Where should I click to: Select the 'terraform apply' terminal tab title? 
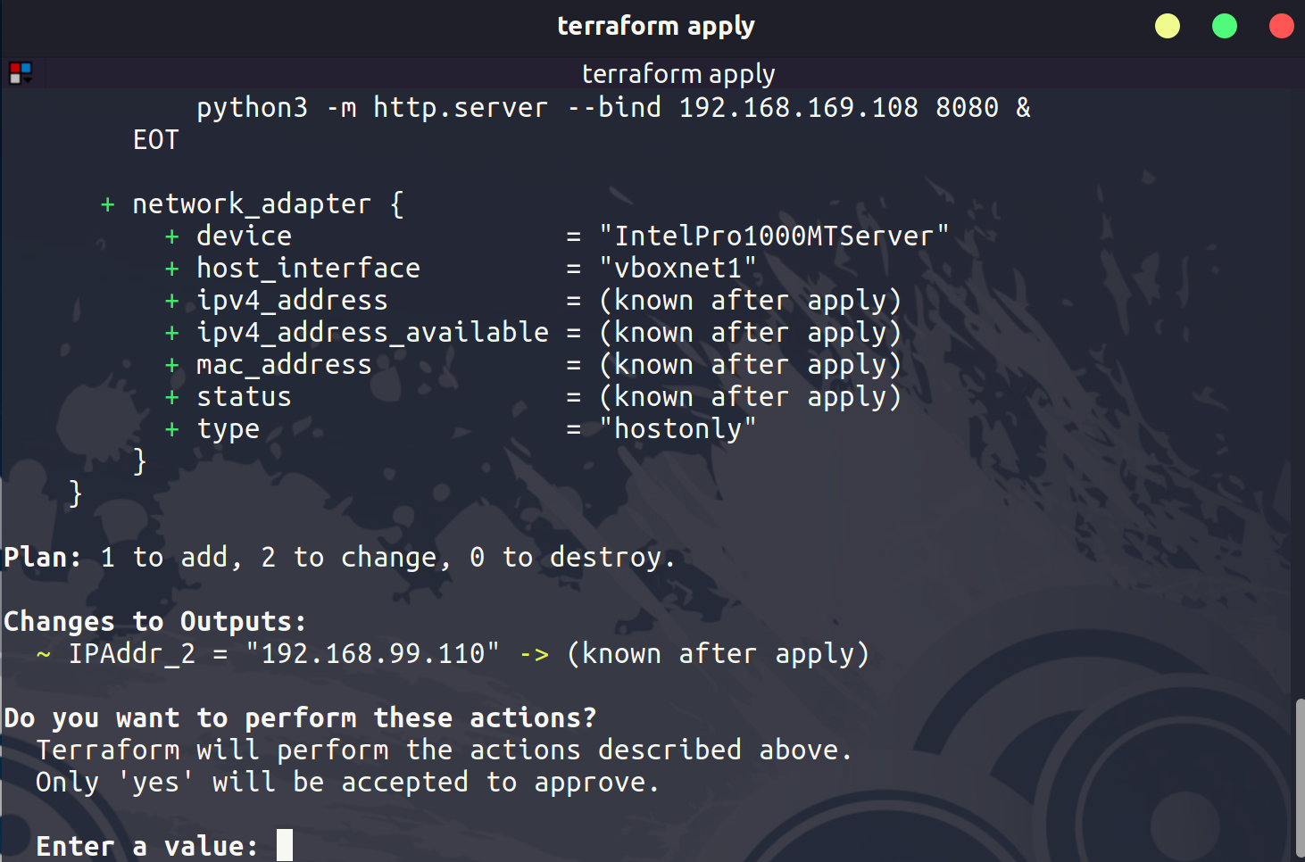(x=677, y=73)
